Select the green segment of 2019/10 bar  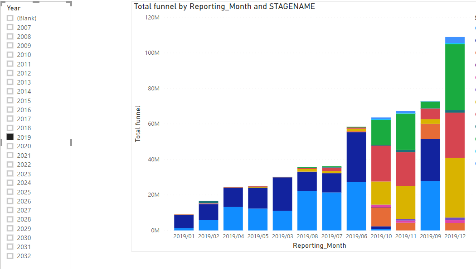(381, 132)
